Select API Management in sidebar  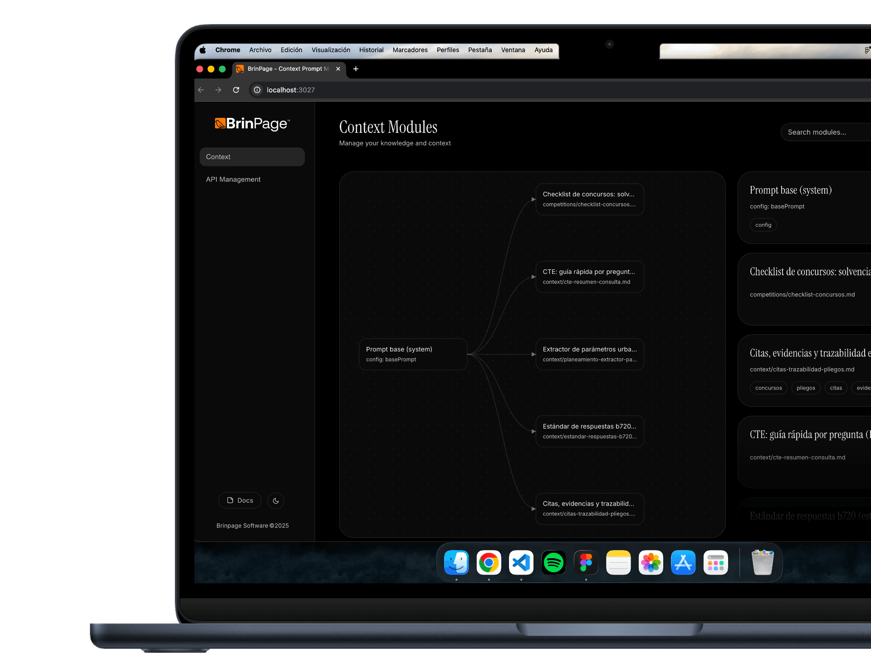point(233,179)
